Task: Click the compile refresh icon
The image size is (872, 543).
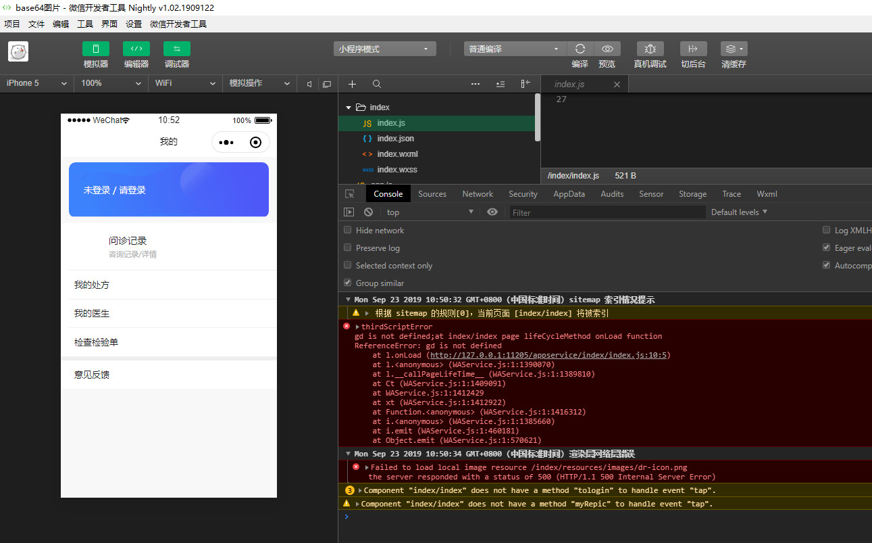Action: point(580,49)
